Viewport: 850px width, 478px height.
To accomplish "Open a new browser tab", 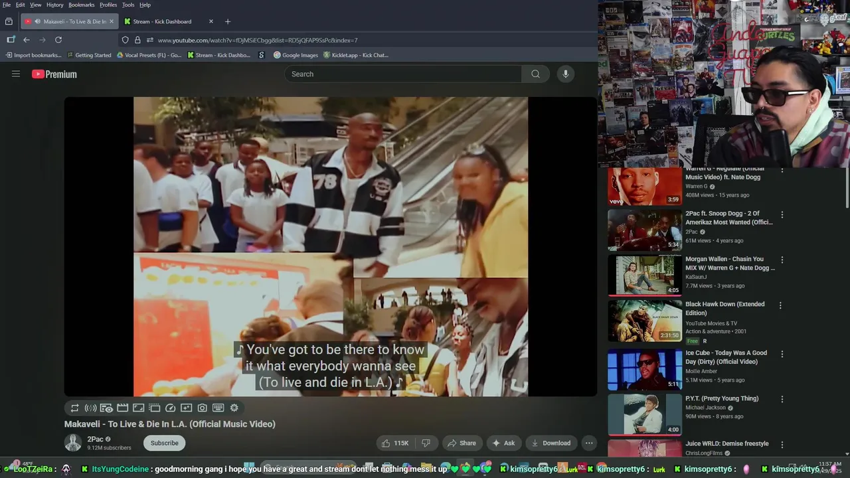I will (228, 21).
